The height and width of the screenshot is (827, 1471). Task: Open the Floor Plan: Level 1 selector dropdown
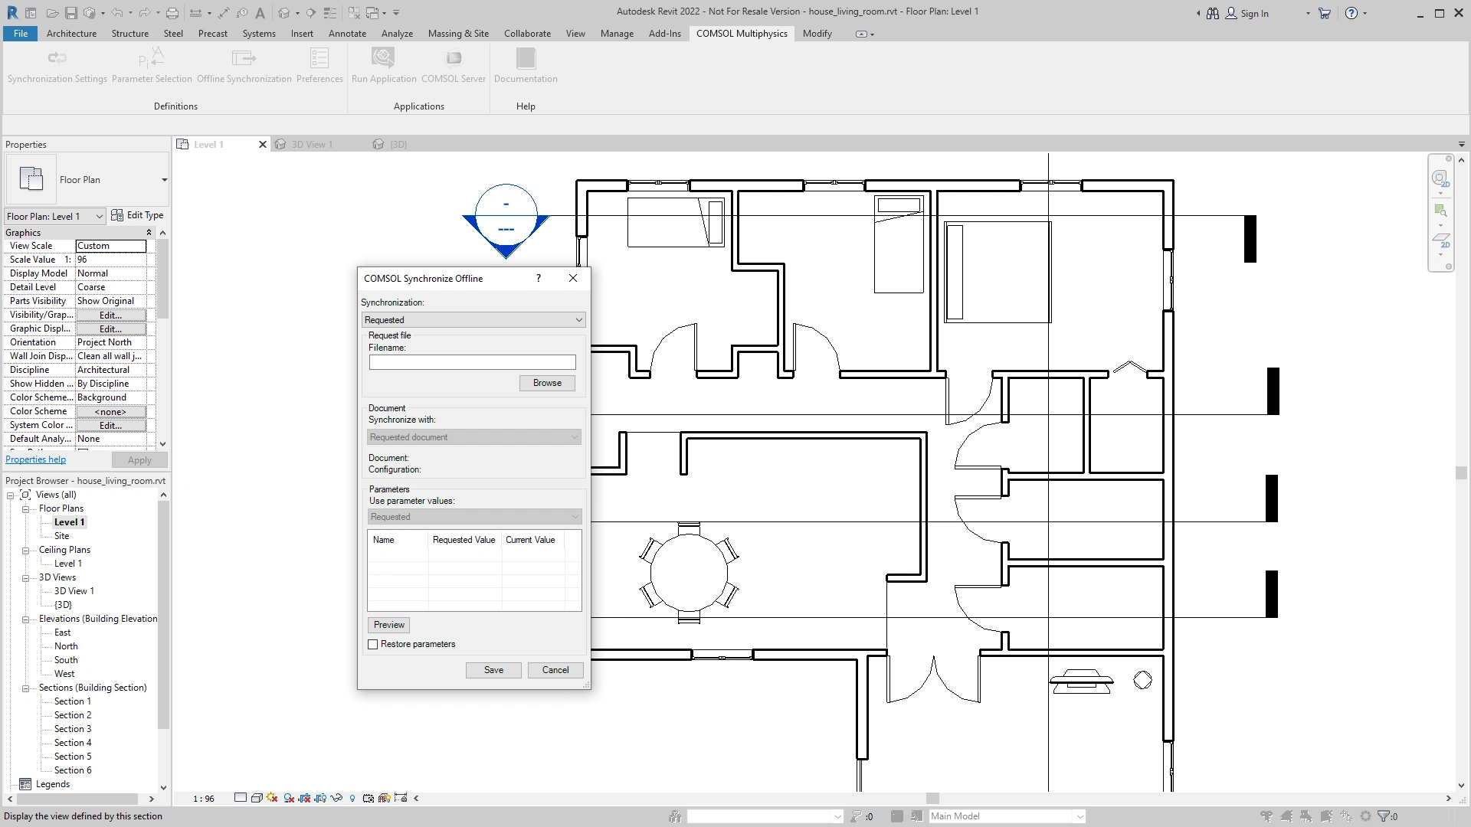[x=54, y=217]
